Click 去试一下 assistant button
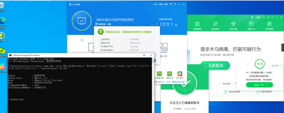This screenshot has height=113, width=284. pos(259,85)
